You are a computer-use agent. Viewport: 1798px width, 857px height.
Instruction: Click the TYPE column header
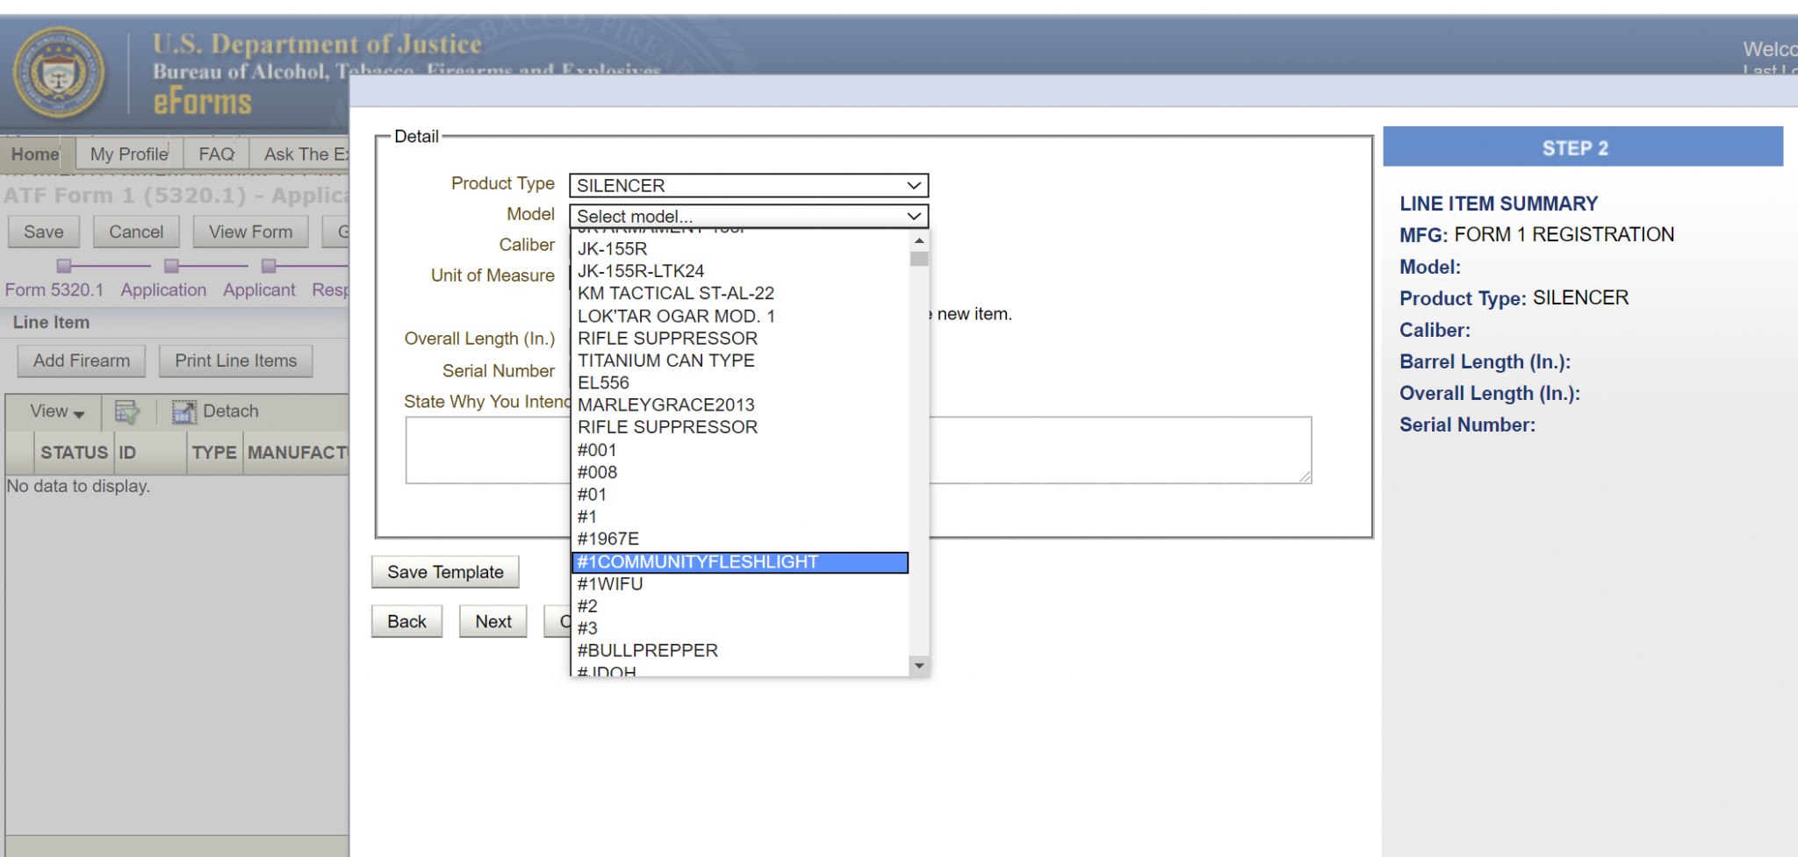pyautogui.click(x=214, y=453)
